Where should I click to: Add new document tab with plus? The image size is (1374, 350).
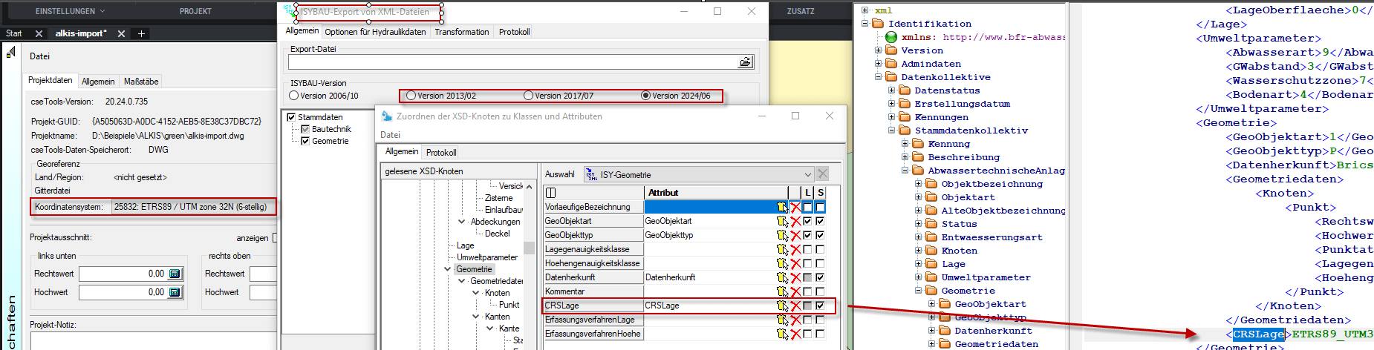click(x=141, y=33)
